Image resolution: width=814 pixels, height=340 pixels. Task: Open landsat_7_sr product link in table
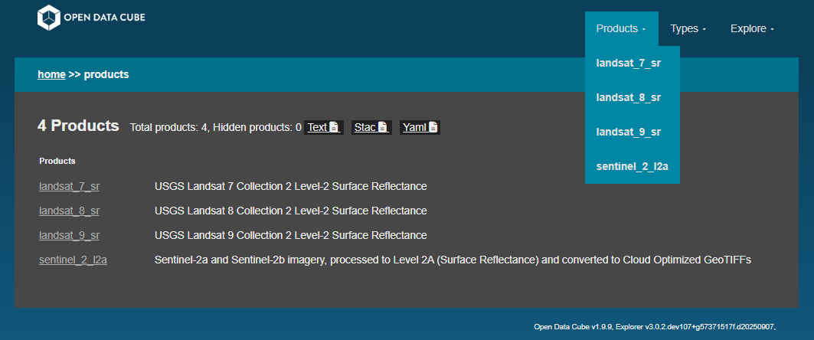(x=69, y=186)
